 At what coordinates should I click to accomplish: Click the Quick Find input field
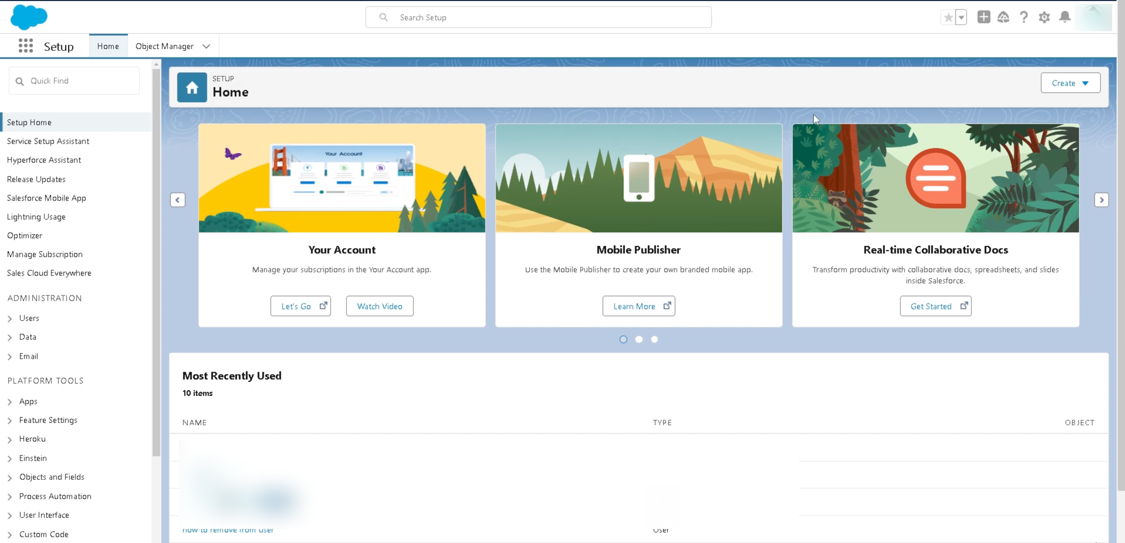(x=74, y=81)
